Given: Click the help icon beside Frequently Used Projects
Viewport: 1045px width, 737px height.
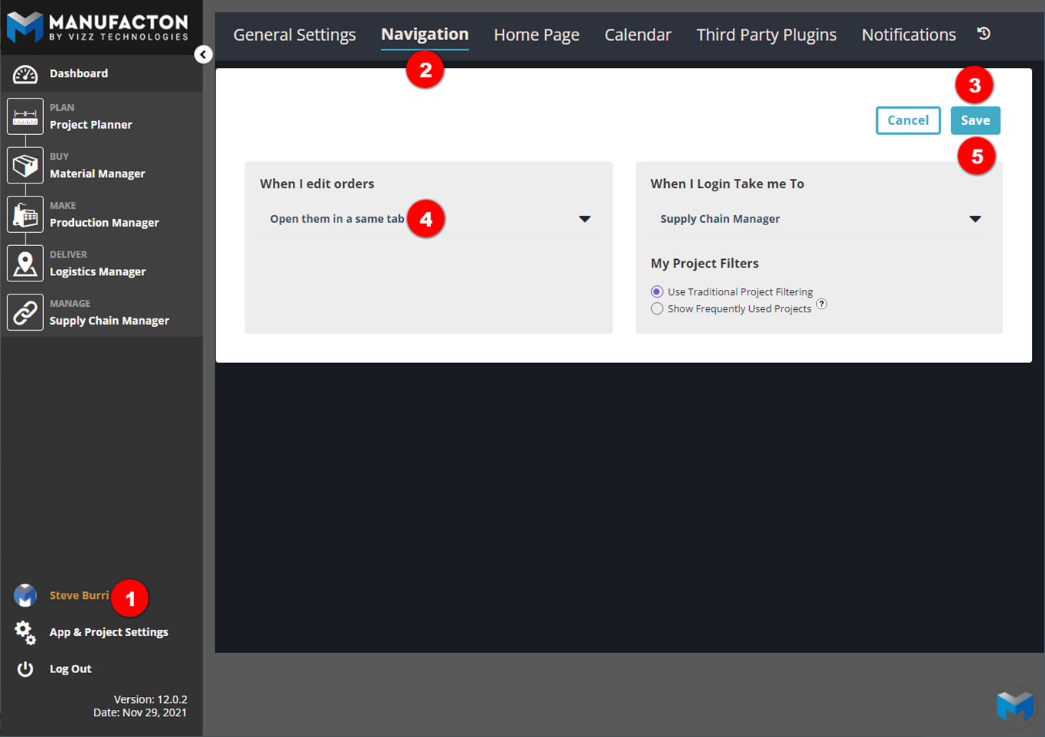Looking at the screenshot, I should (822, 304).
